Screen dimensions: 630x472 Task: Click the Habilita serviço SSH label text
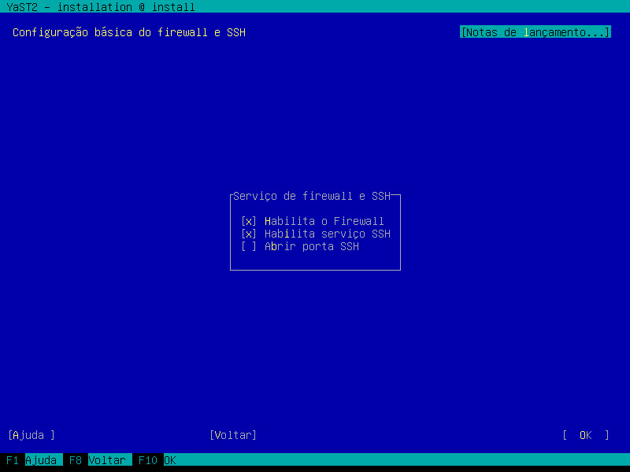(328, 234)
